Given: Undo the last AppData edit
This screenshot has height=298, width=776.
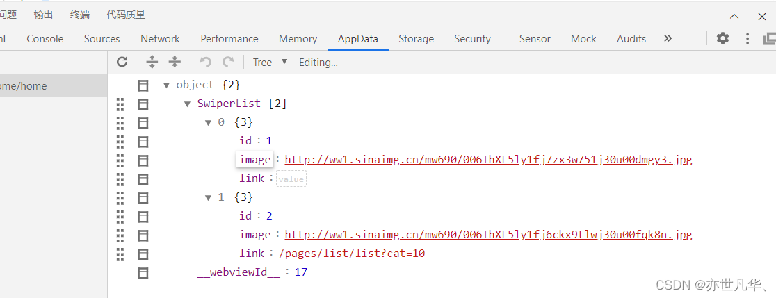Looking at the screenshot, I should click(205, 62).
